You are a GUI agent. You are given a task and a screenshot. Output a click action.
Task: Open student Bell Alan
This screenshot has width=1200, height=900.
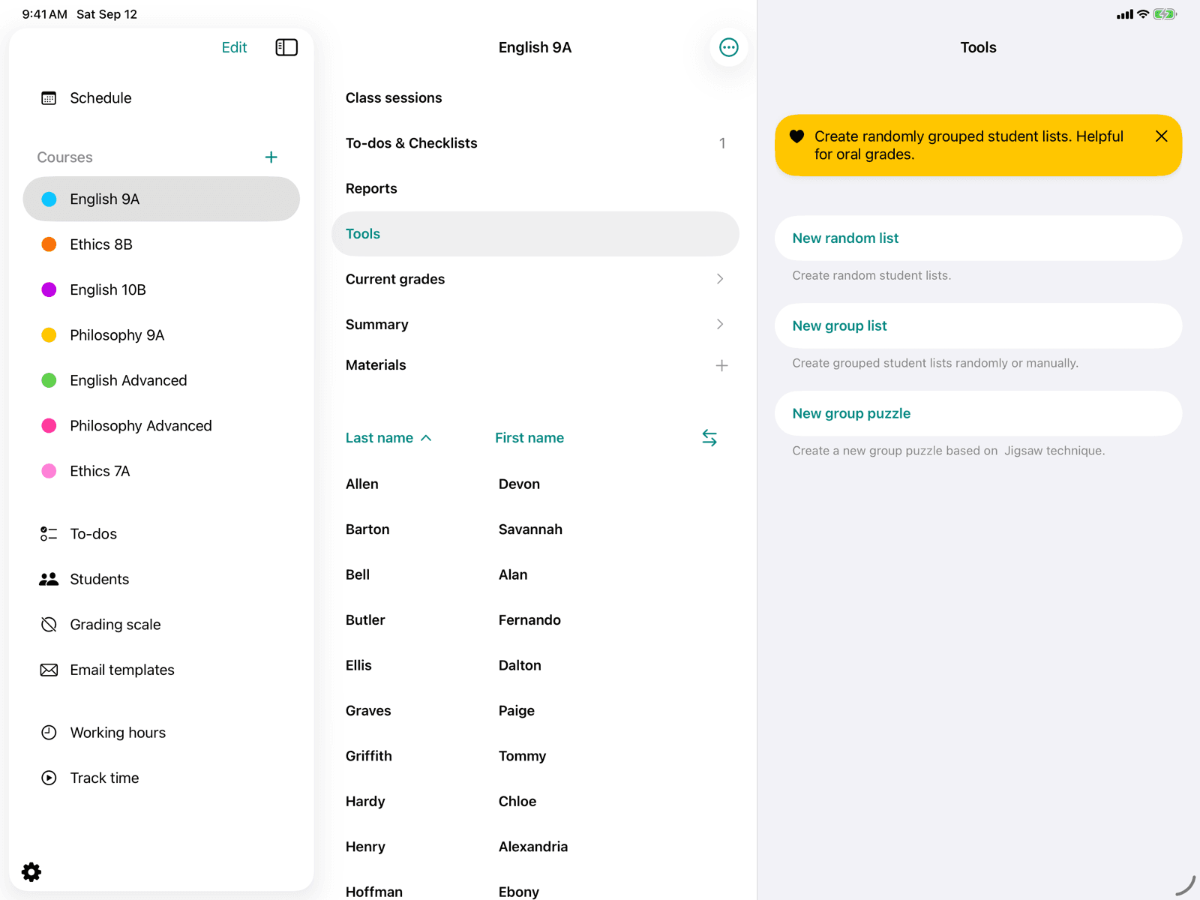pos(535,574)
